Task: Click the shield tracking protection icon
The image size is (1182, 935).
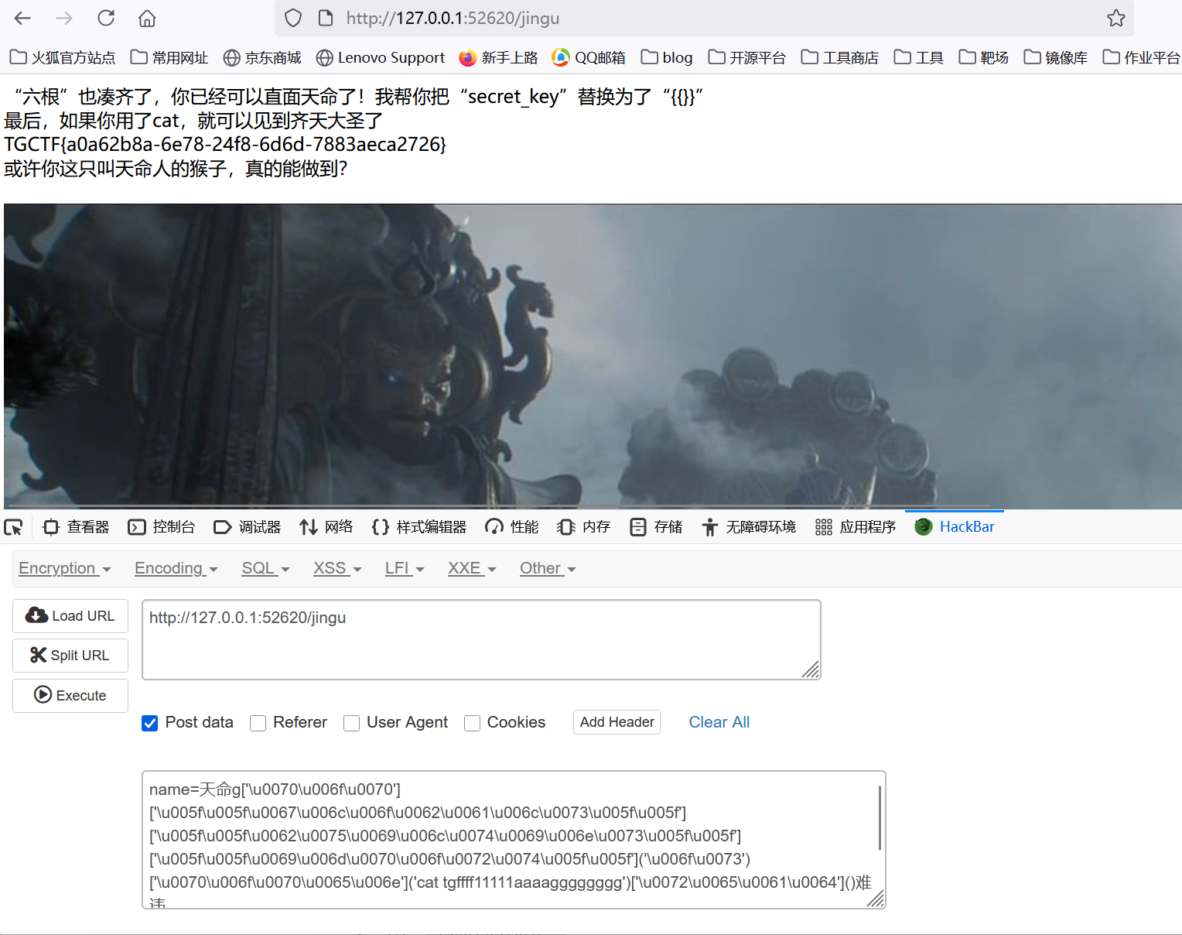Action: 293,18
